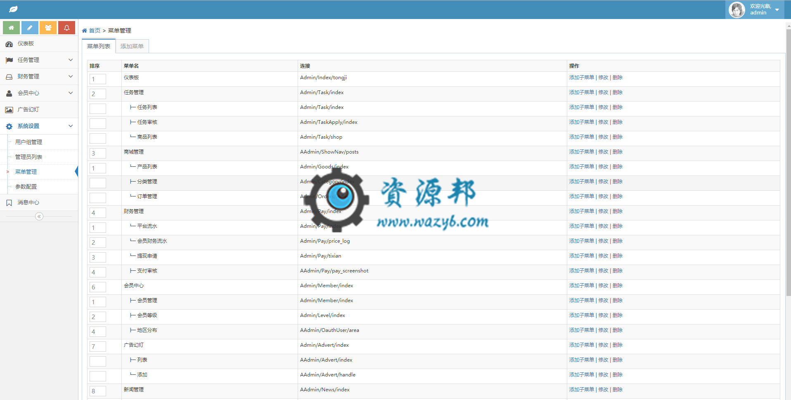This screenshot has width=791, height=400.
Task: Click 删除 for the 提现申请 row
Action: pos(618,256)
